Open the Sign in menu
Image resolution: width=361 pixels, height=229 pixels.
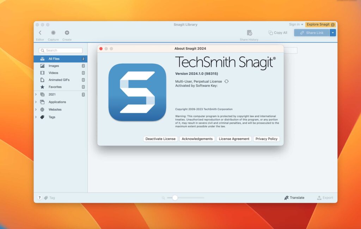[295, 24]
